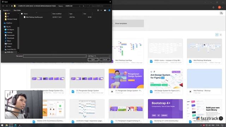Screen dimensions: 226x127
Task: Switch Figma files to list view
Action: click(x=221, y=35)
